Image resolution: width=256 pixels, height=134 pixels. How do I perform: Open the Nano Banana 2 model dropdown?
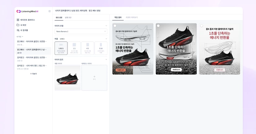81,31
